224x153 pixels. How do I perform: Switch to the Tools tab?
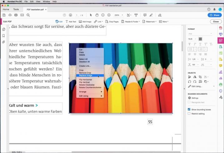tap(16, 9)
